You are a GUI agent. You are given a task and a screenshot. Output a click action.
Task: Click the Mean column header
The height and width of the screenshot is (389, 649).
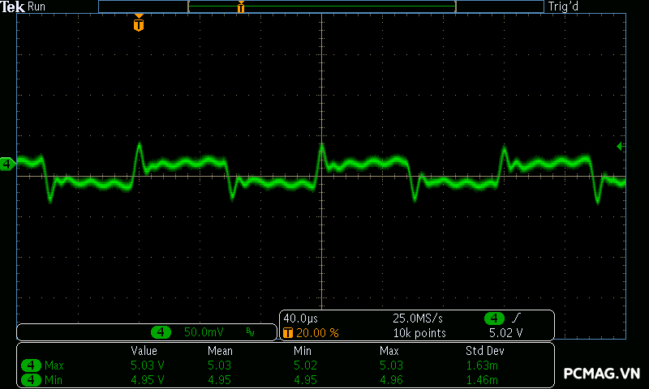(x=220, y=351)
